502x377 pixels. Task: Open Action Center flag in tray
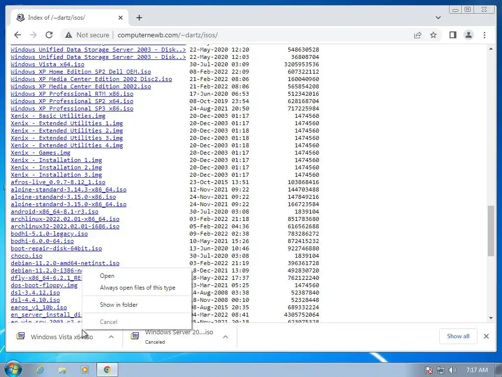429,370
